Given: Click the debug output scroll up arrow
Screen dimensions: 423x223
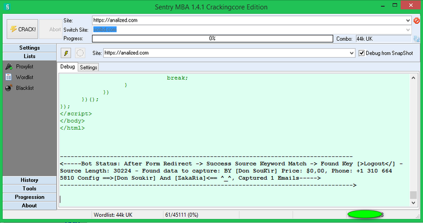Looking at the screenshot, I should click(x=413, y=78).
